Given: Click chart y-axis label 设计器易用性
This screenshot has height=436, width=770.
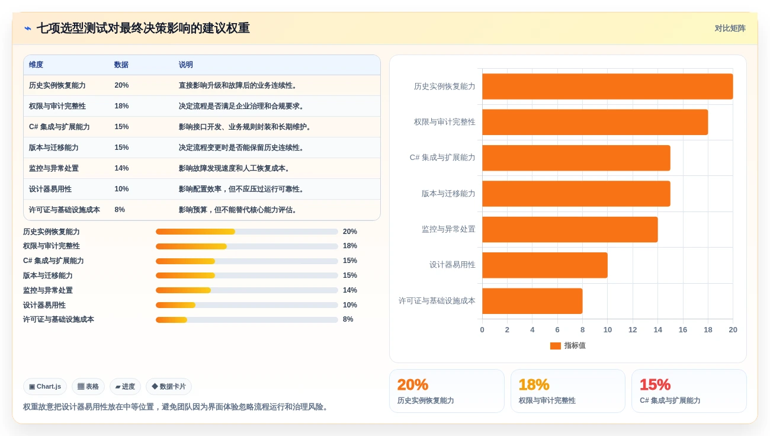Looking at the screenshot, I should point(453,265).
